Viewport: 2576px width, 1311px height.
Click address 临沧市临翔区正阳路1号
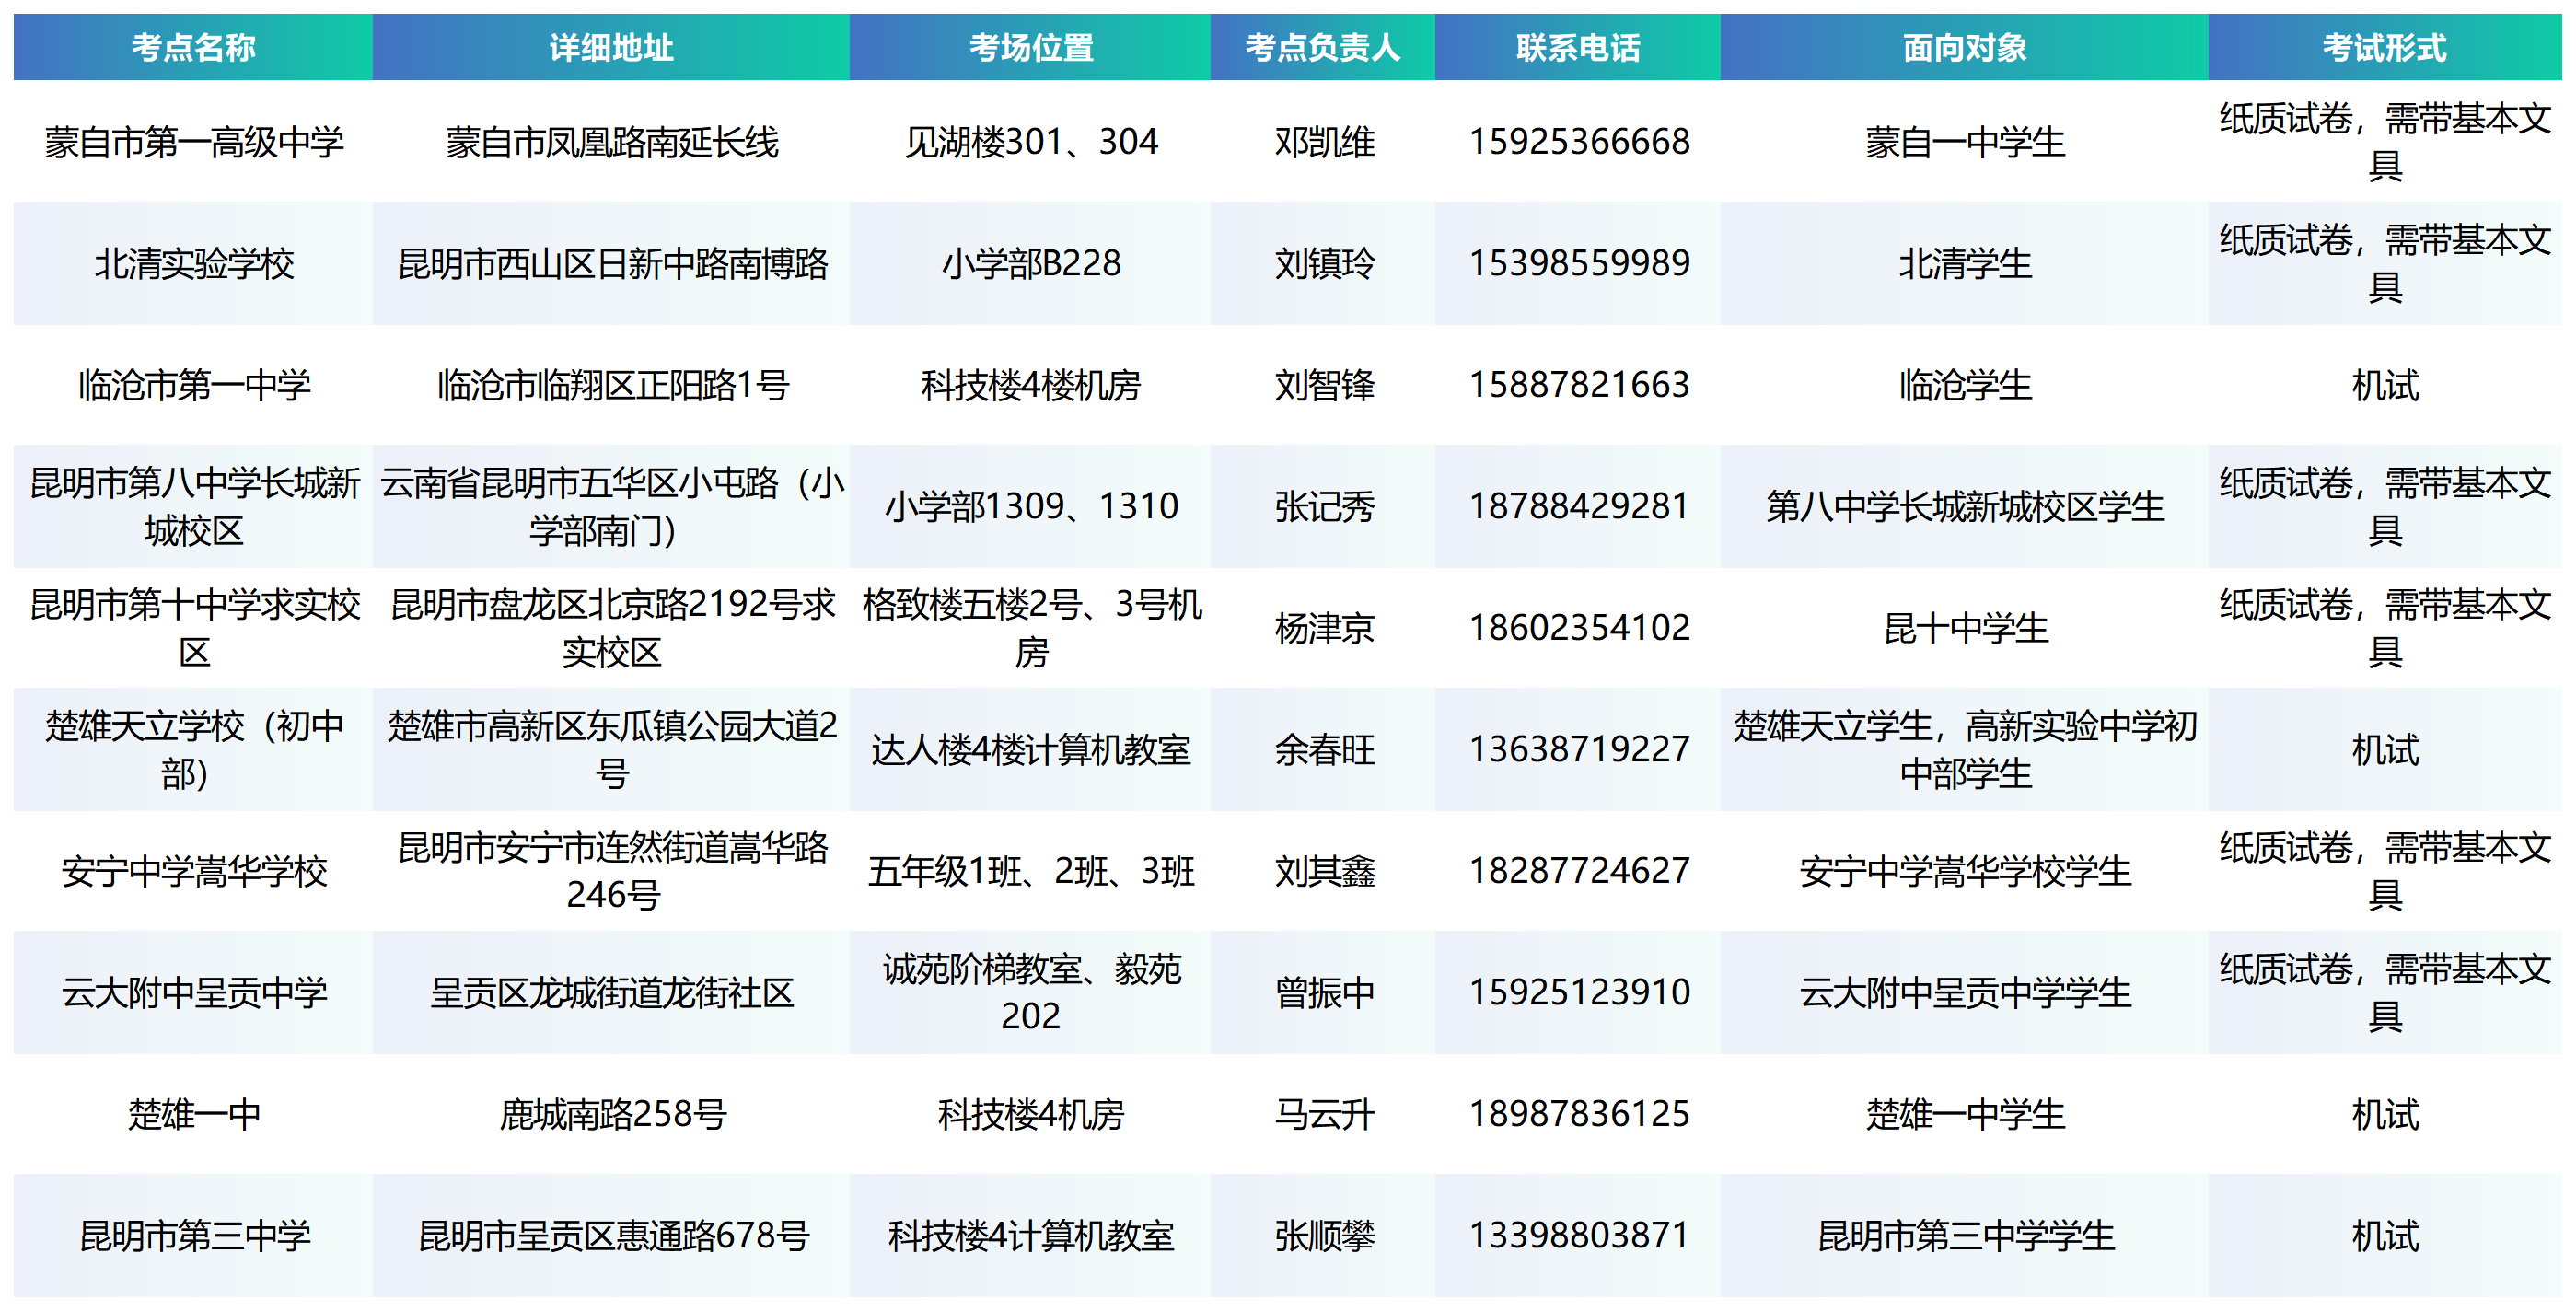point(612,385)
